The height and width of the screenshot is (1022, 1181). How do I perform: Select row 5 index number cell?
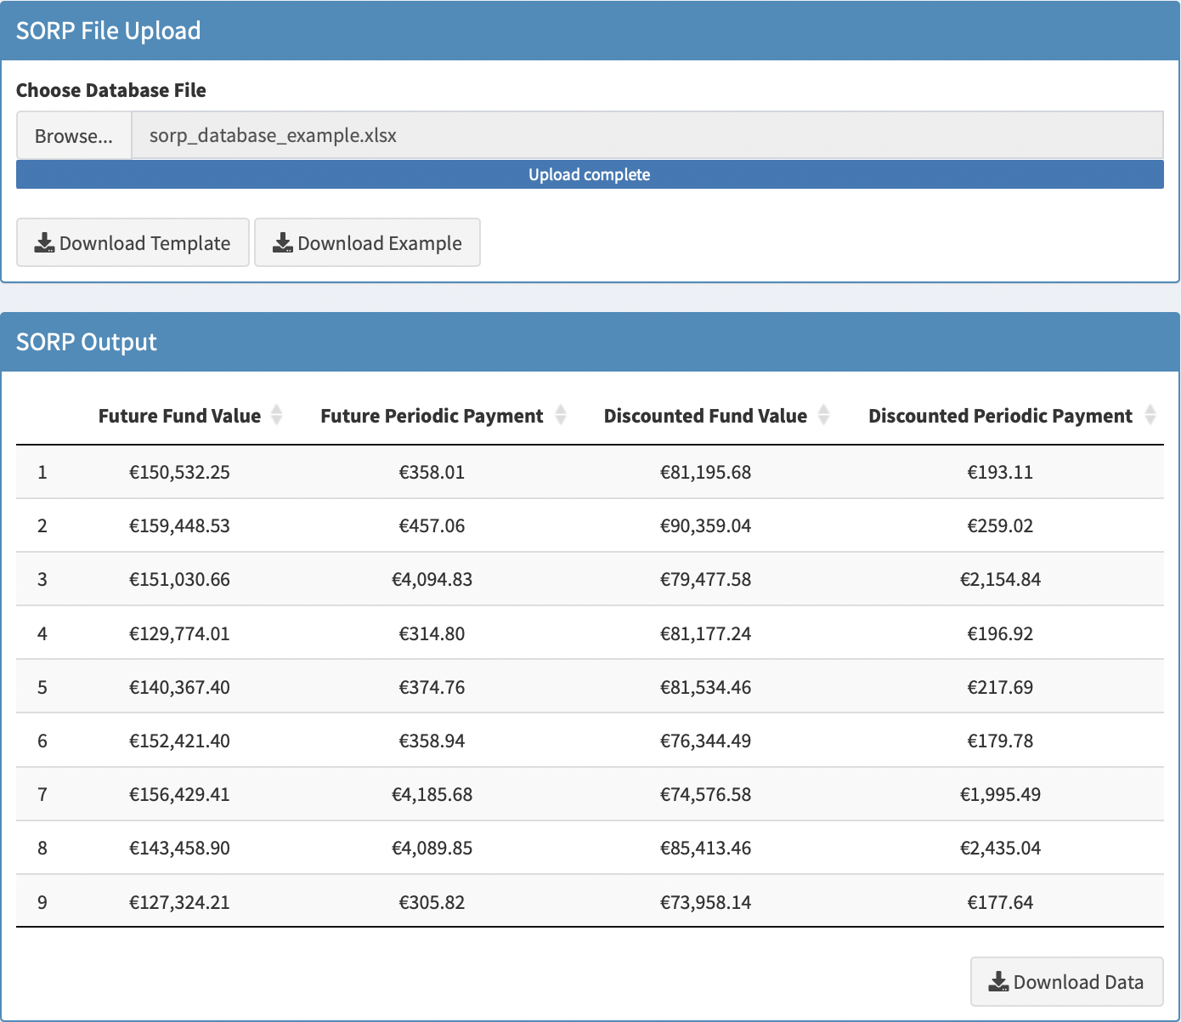(x=42, y=687)
